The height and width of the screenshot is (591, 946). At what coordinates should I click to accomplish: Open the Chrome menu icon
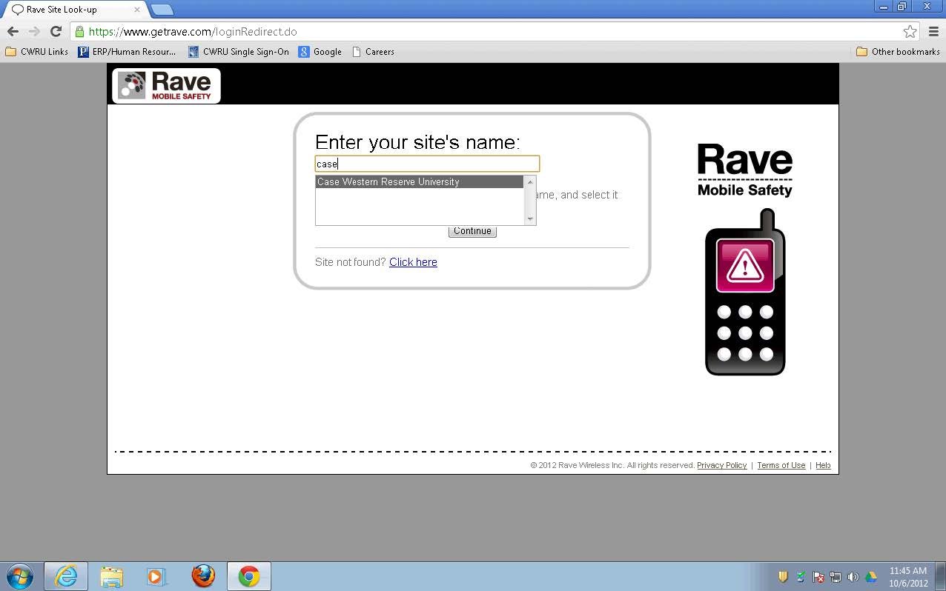click(933, 32)
